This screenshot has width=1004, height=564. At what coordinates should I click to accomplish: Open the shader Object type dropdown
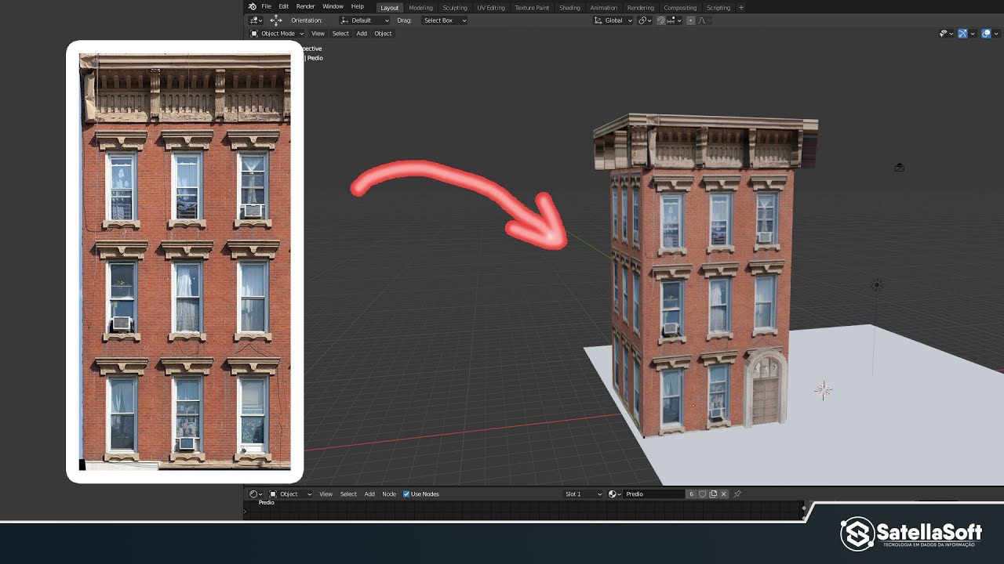[290, 494]
